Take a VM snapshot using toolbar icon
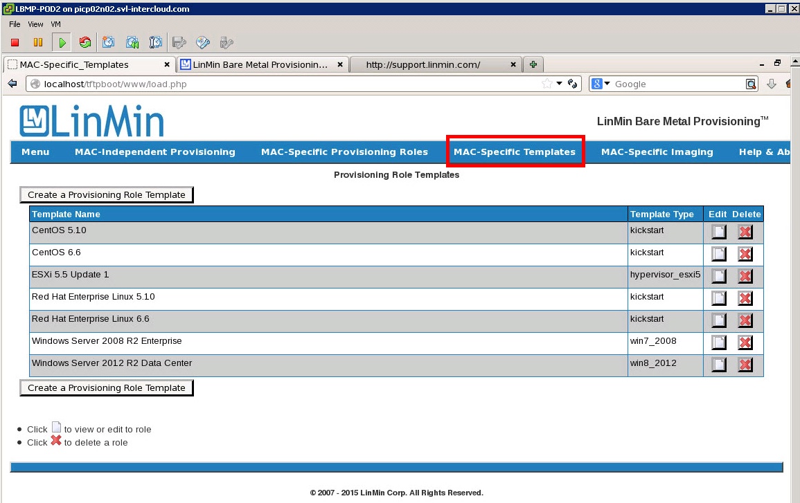Screen dimensions: 800x503 [109, 43]
